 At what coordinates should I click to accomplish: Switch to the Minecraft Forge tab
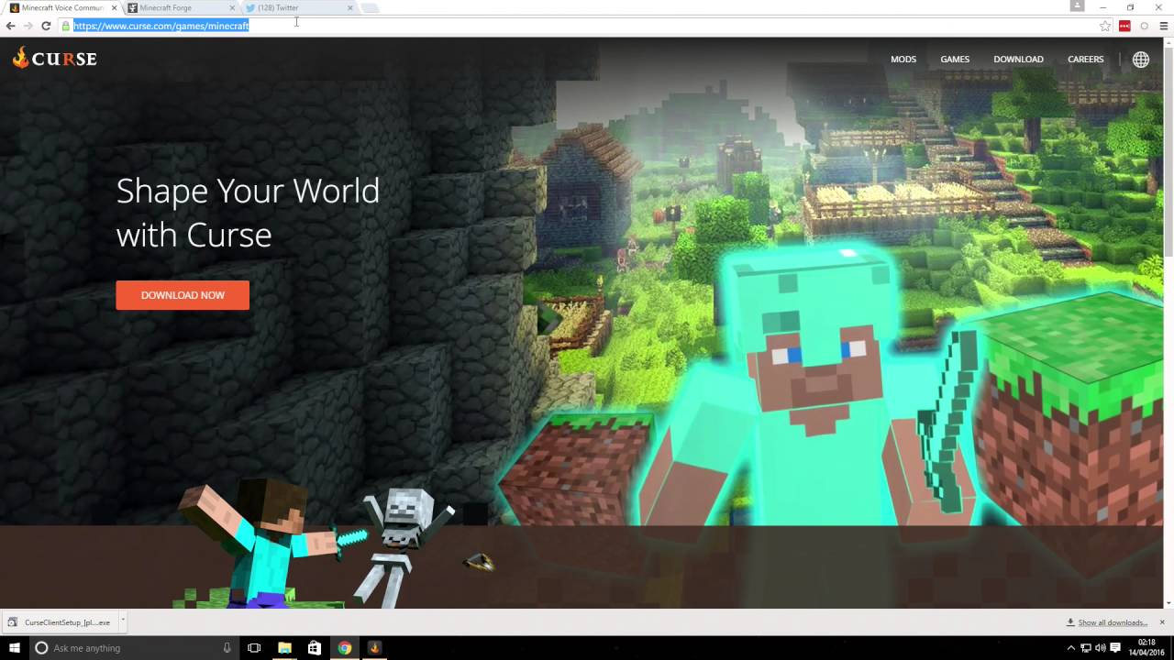point(180,7)
